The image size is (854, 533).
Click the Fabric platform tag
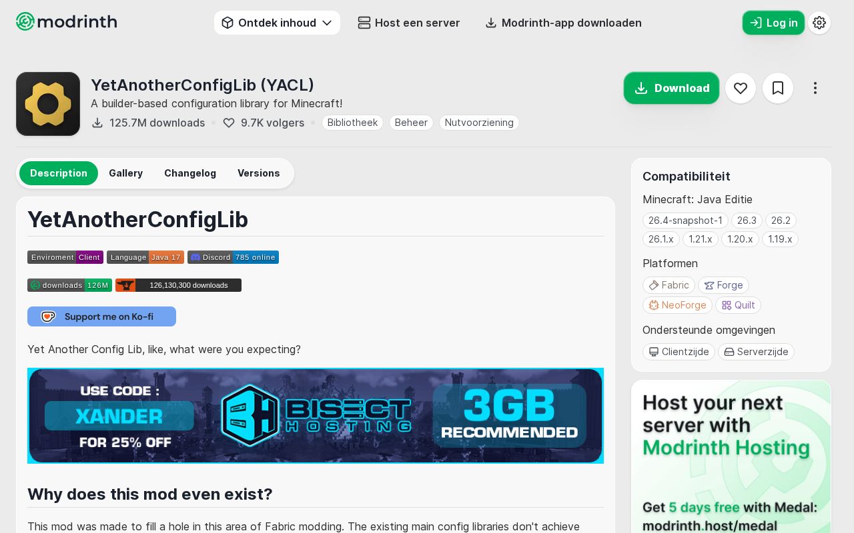coord(669,285)
